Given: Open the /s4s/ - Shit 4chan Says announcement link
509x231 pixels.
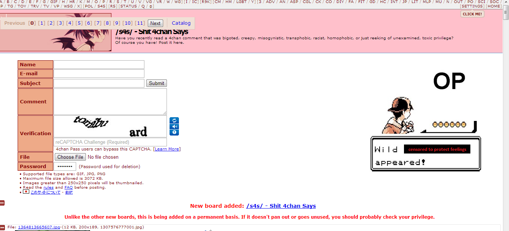Looking at the screenshot, I should click(x=281, y=206).
